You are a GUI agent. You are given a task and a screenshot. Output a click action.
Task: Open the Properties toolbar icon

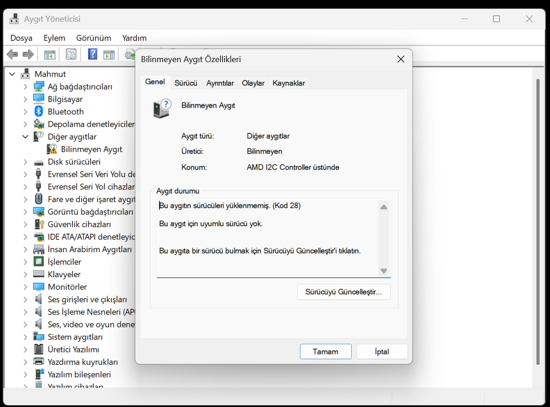[71, 54]
